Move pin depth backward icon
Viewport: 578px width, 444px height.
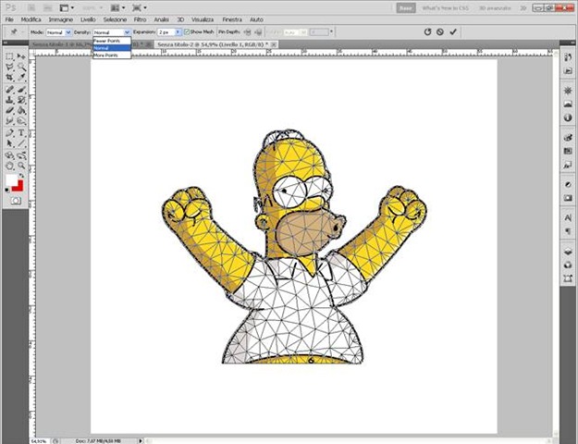click(x=258, y=32)
